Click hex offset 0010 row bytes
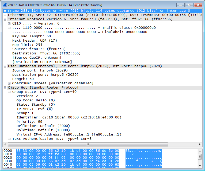205x171 pixels. point(68,154)
